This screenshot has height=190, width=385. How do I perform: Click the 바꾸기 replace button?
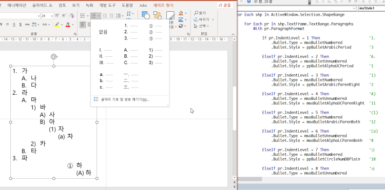[202, 19]
